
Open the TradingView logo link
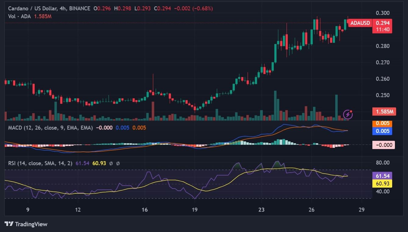click(26, 224)
